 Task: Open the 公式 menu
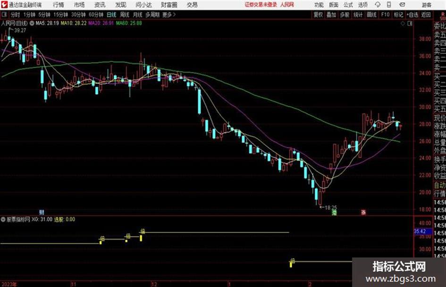(348, 5)
